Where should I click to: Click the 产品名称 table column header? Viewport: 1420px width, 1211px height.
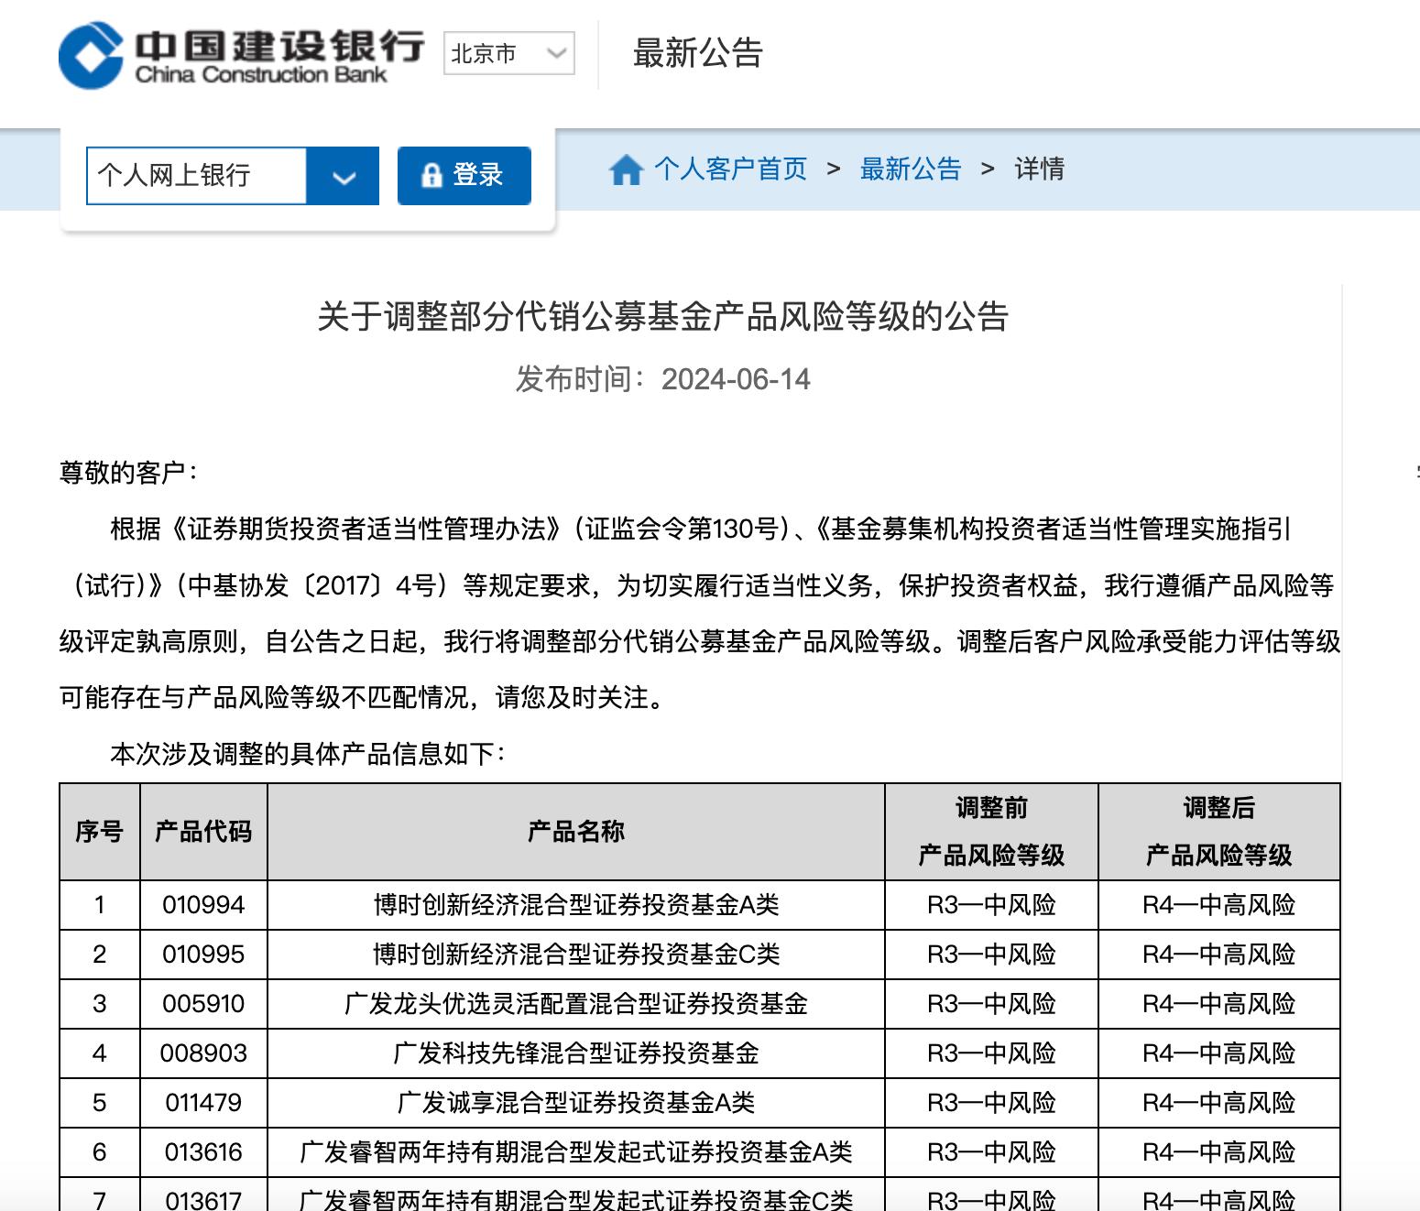pyautogui.click(x=574, y=833)
